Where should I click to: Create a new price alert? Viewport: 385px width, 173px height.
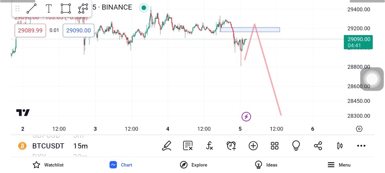tap(231, 146)
